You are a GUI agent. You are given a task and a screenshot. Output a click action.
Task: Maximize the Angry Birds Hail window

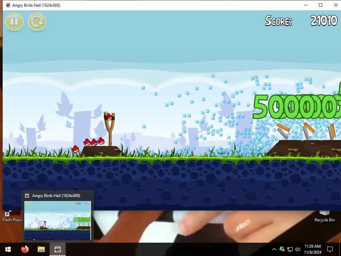pyautogui.click(x=321, y=5)
